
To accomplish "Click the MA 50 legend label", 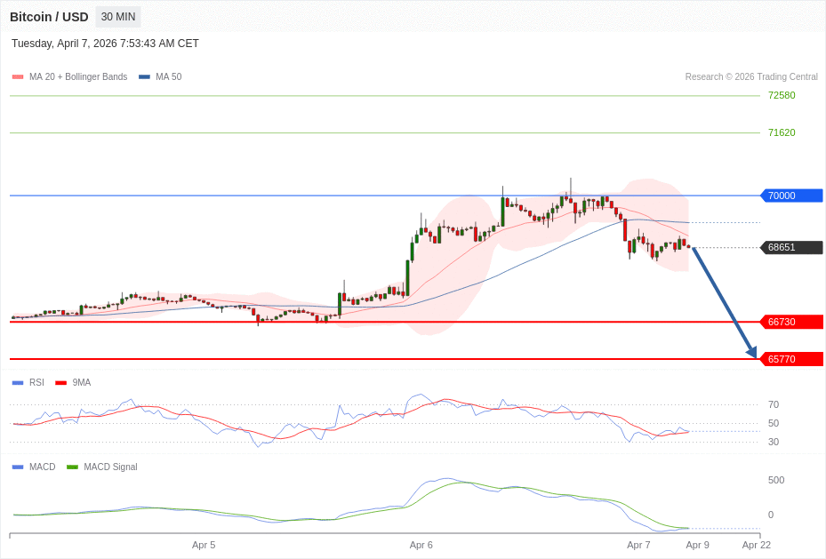I will (168, 77).
